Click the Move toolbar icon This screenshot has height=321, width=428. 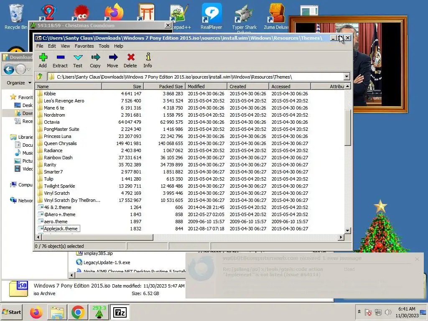click(x=113, y=60)
